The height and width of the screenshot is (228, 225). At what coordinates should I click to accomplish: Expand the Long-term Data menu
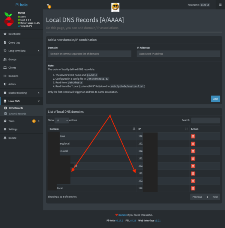coord(21,51)
